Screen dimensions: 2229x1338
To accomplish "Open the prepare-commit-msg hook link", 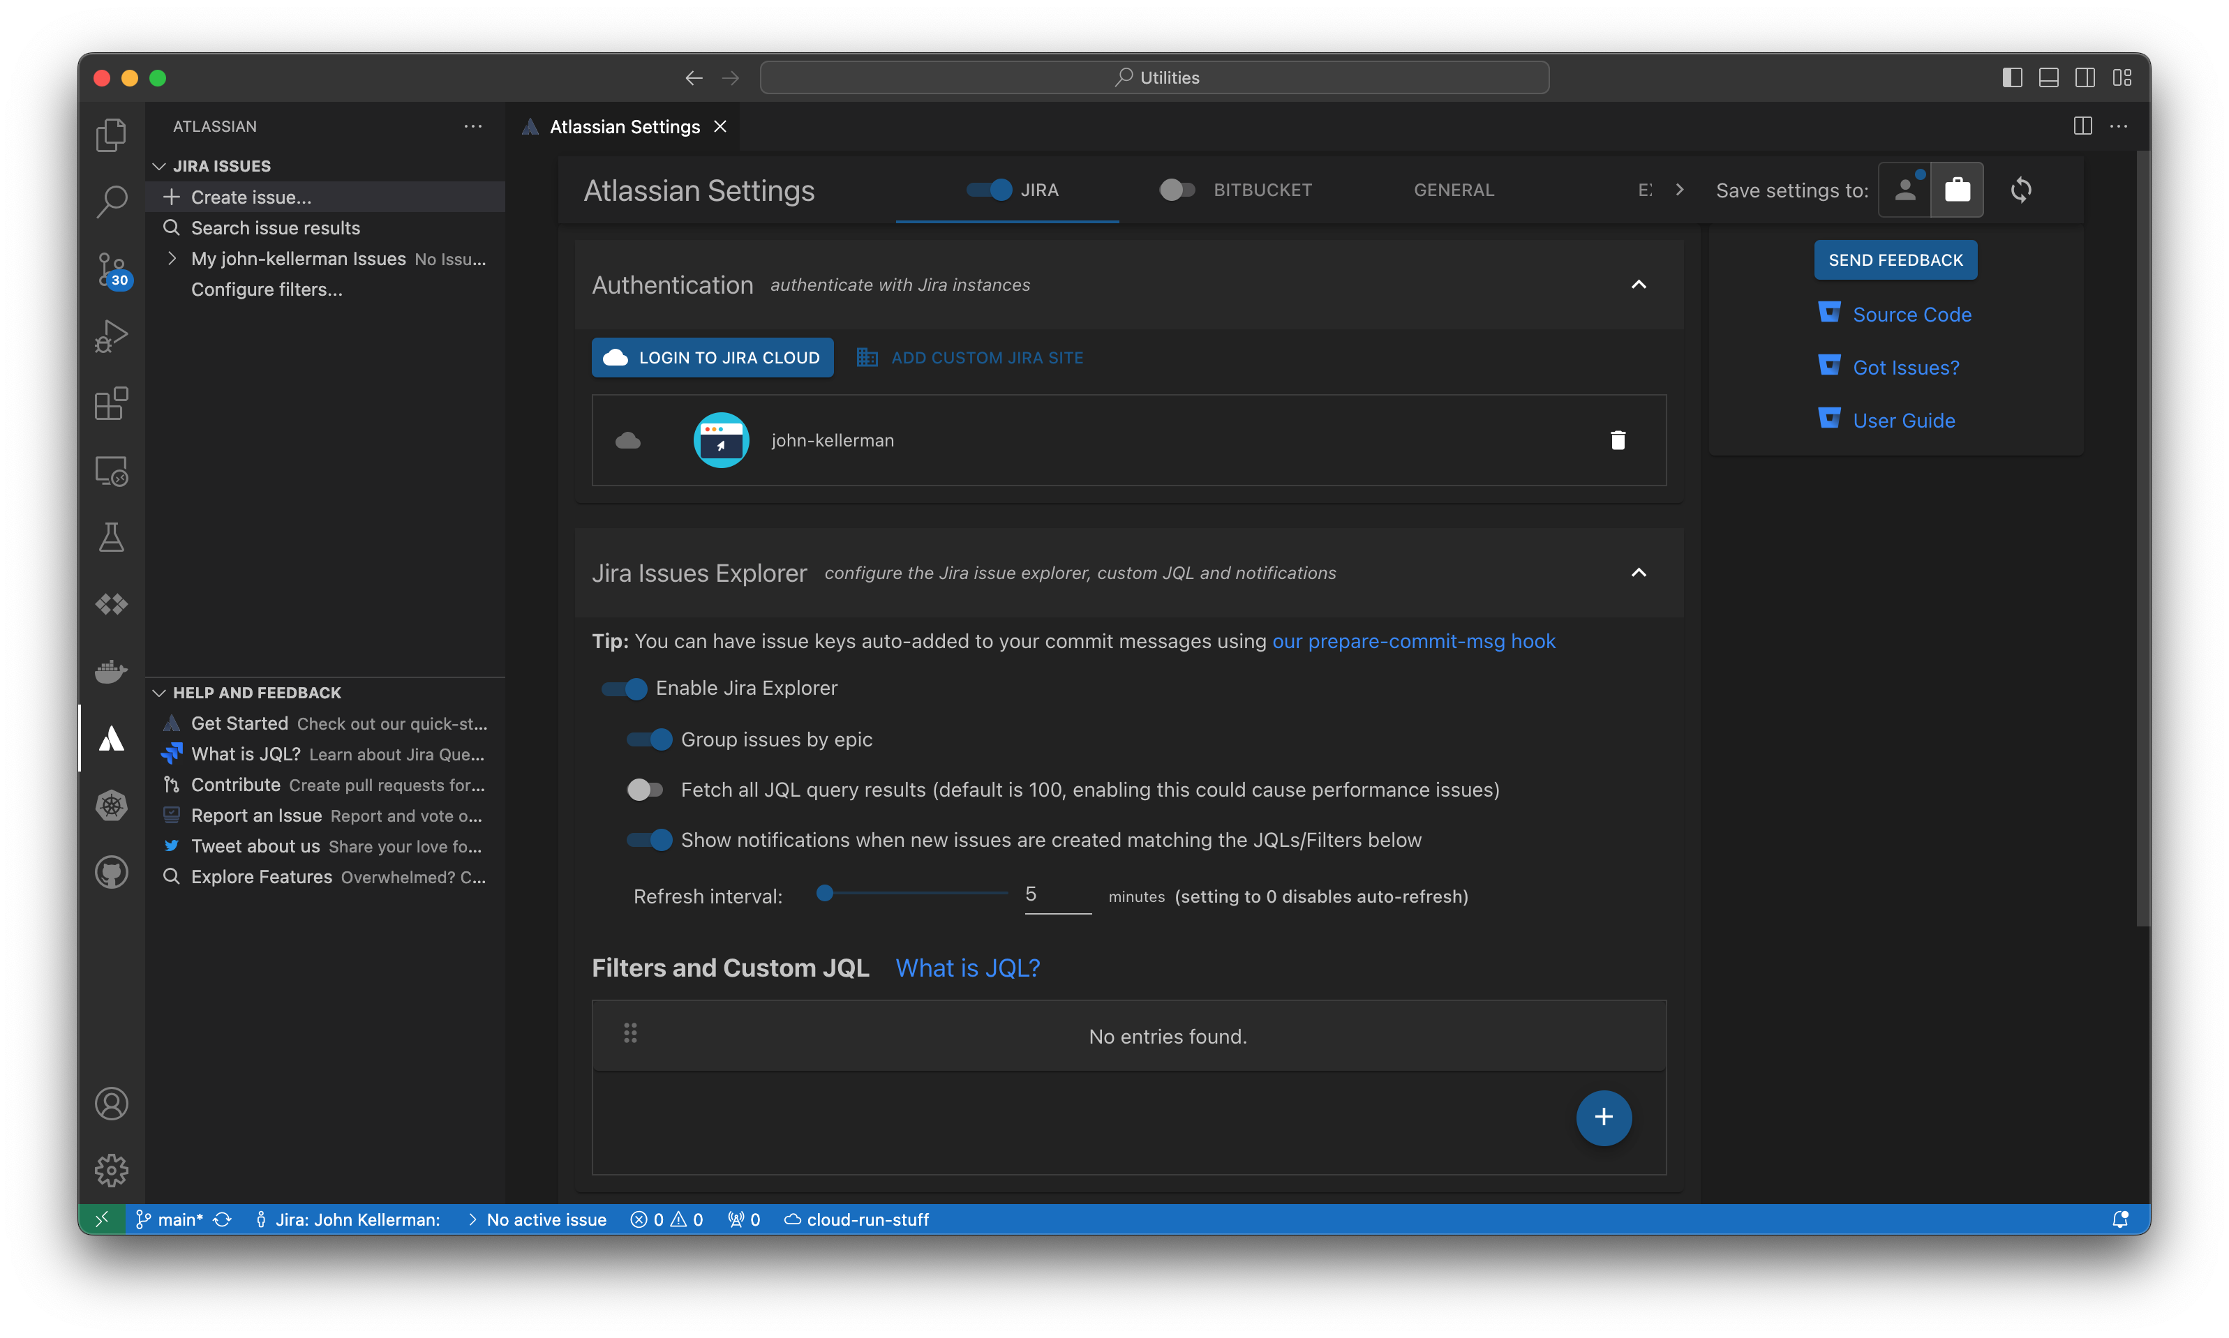I will pyautogui.click(x=1413, y=641).
